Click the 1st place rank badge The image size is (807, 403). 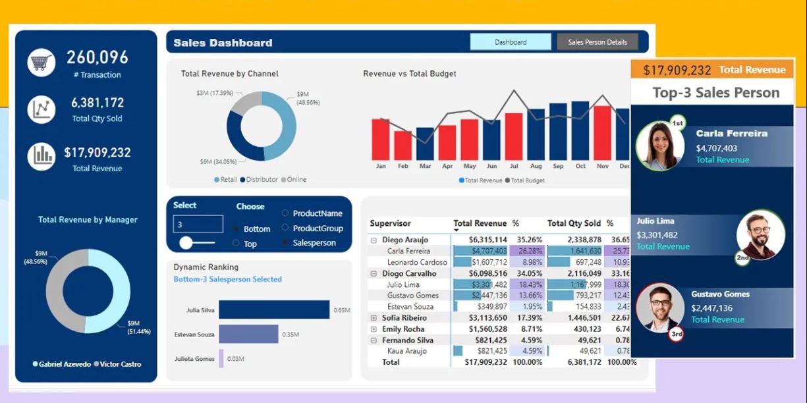677,123
